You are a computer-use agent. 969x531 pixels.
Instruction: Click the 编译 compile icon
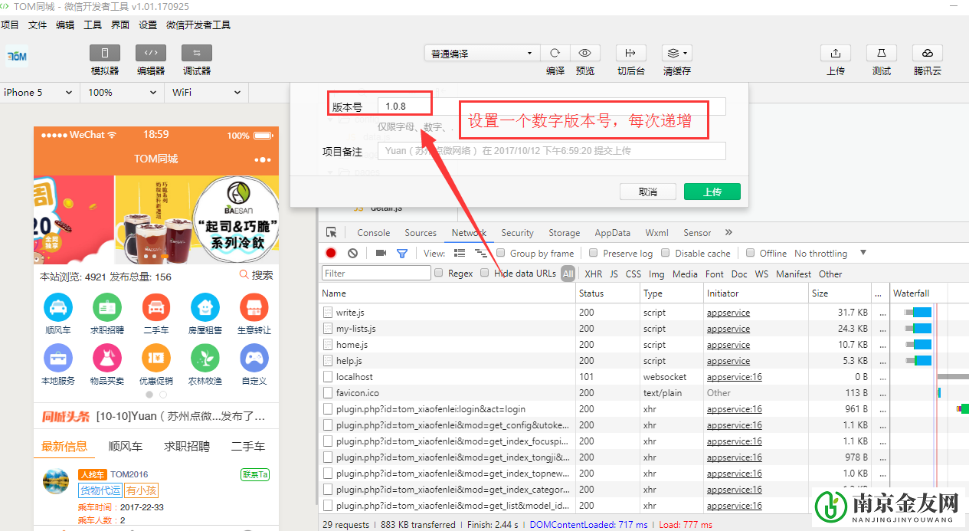pyautogui.click(x=555, y=53)
